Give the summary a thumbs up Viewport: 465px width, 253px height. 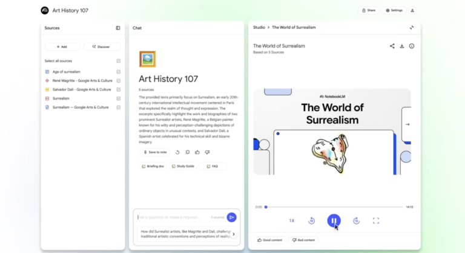coord(197,152)
